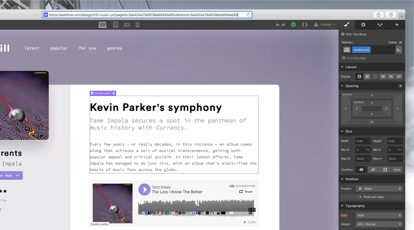Redo the last change

click(x=283, y=25)
